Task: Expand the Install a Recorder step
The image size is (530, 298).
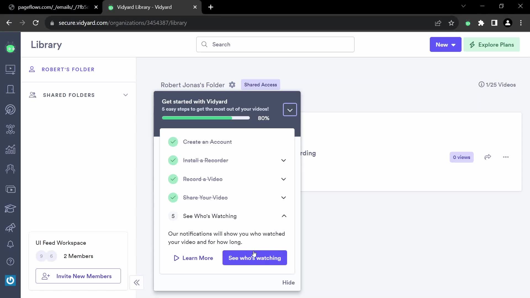Action: (x=283, y=160)
